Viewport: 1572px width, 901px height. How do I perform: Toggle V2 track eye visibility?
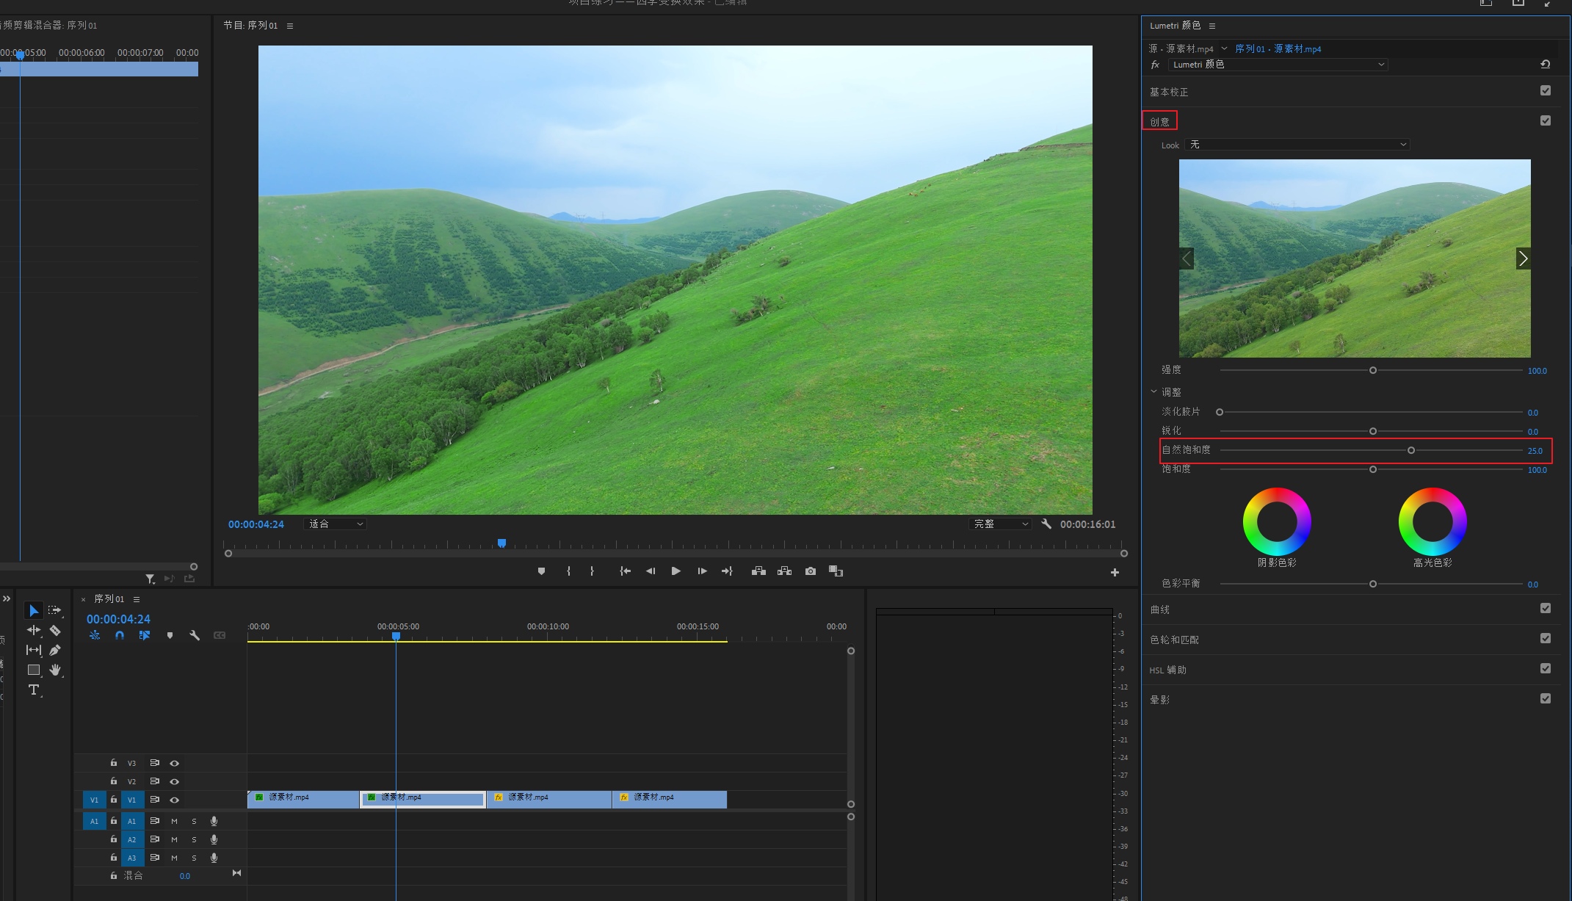point(175,781)
